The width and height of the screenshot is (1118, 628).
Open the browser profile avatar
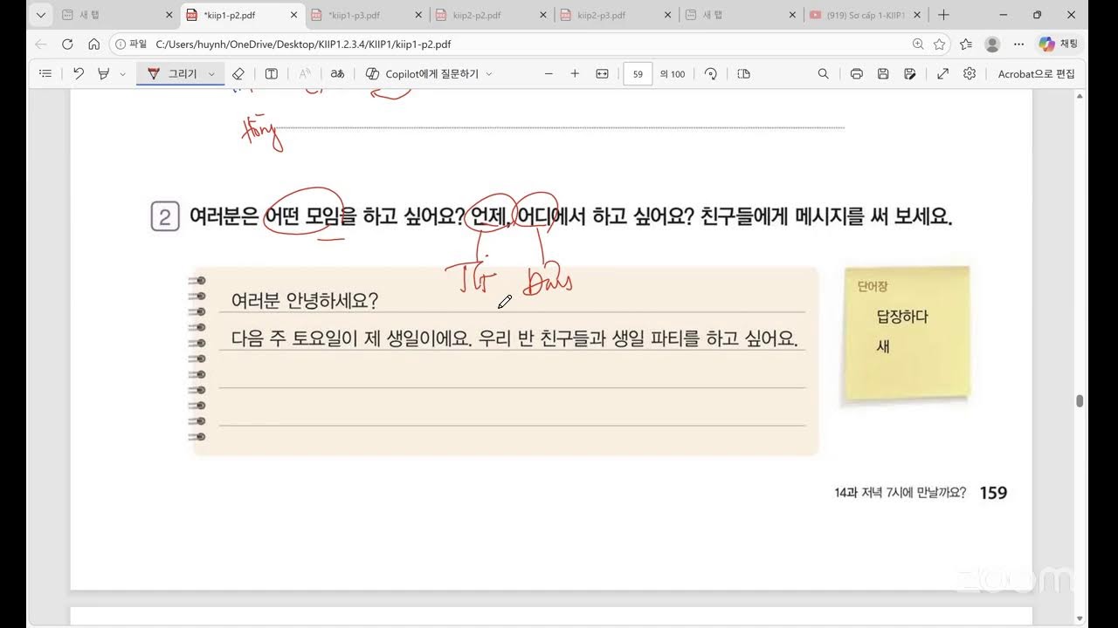pos(992,44)
